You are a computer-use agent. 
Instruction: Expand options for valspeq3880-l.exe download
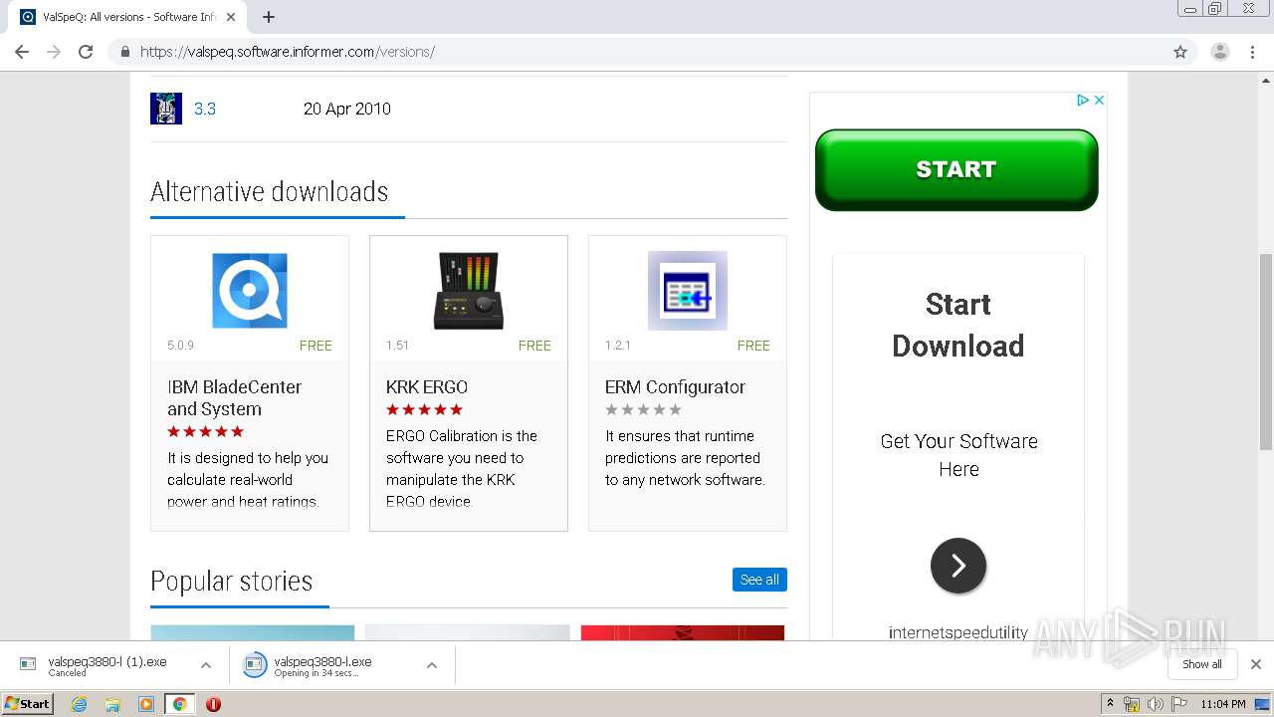[432, 665]
